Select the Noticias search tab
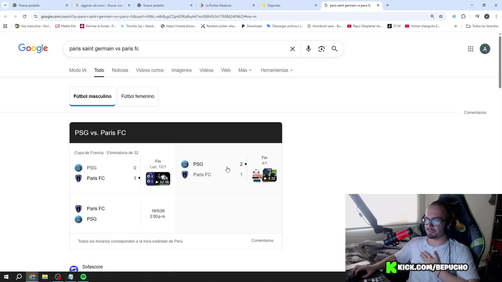 pos(120,70)
